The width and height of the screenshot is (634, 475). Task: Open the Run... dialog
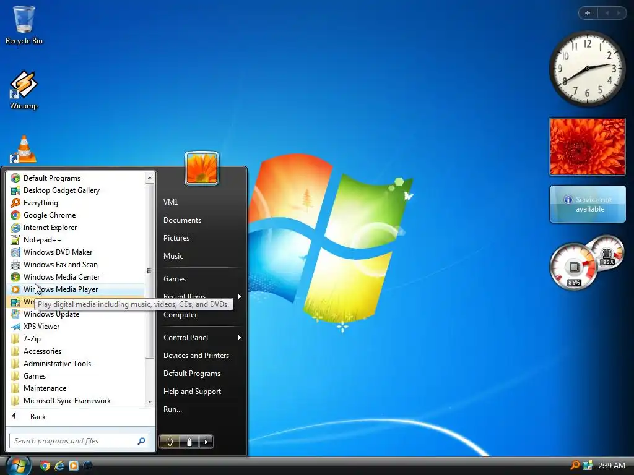pos(173,409)
